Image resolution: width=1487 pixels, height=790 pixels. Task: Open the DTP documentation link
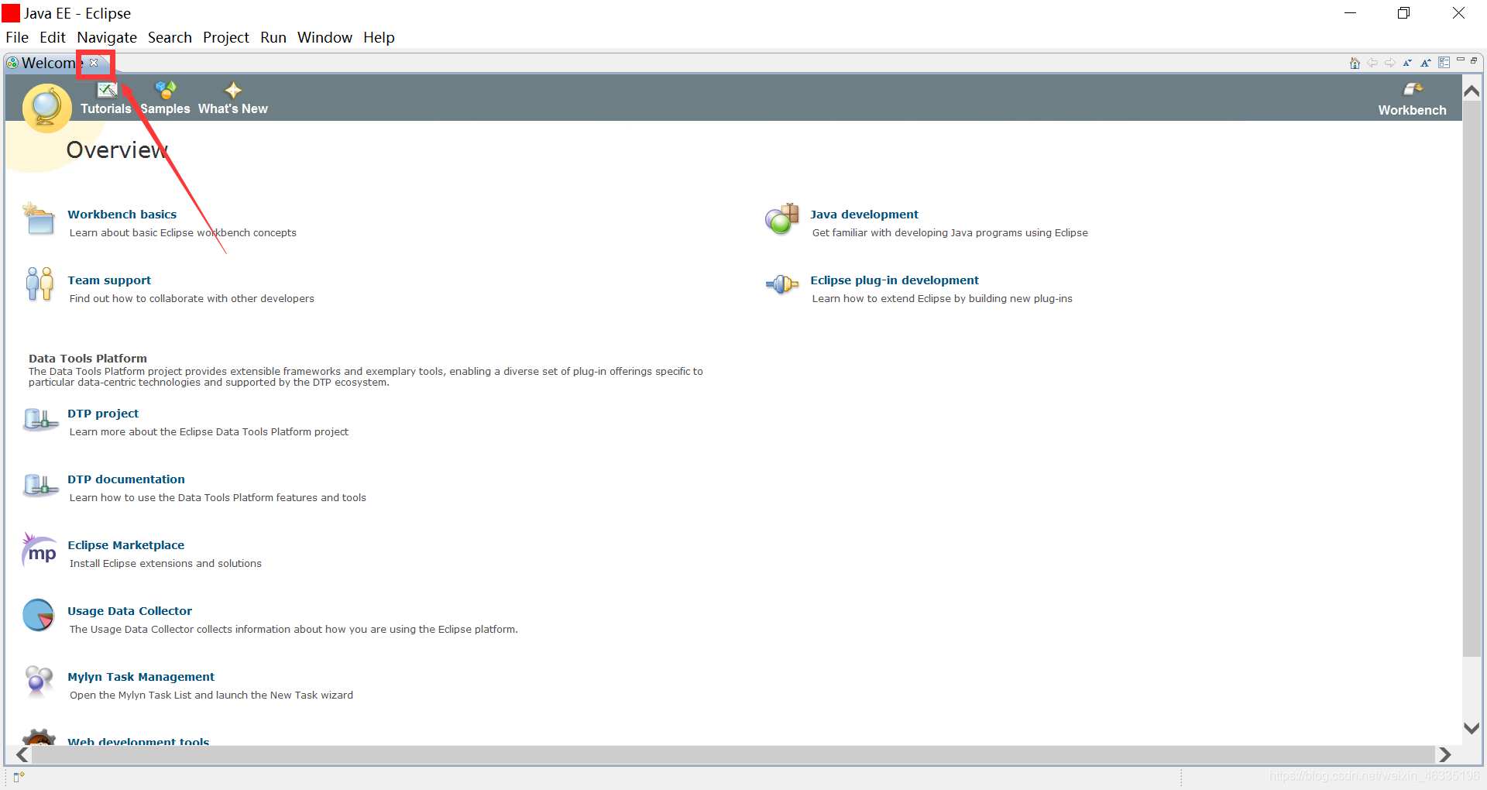pos(126,479)
